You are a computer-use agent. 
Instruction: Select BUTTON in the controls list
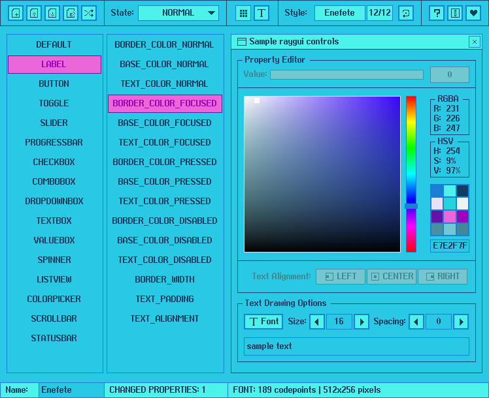54,84
